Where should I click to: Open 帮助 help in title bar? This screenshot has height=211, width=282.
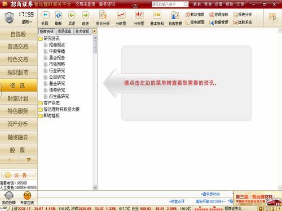pyautogui.click(x=230, y=4)
